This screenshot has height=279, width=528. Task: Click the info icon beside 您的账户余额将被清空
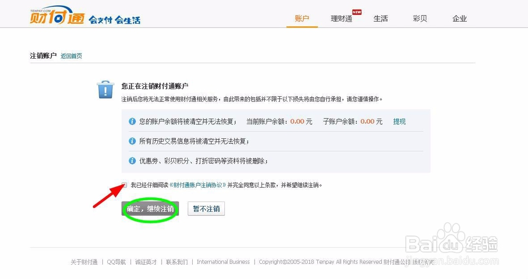point(133,122)
